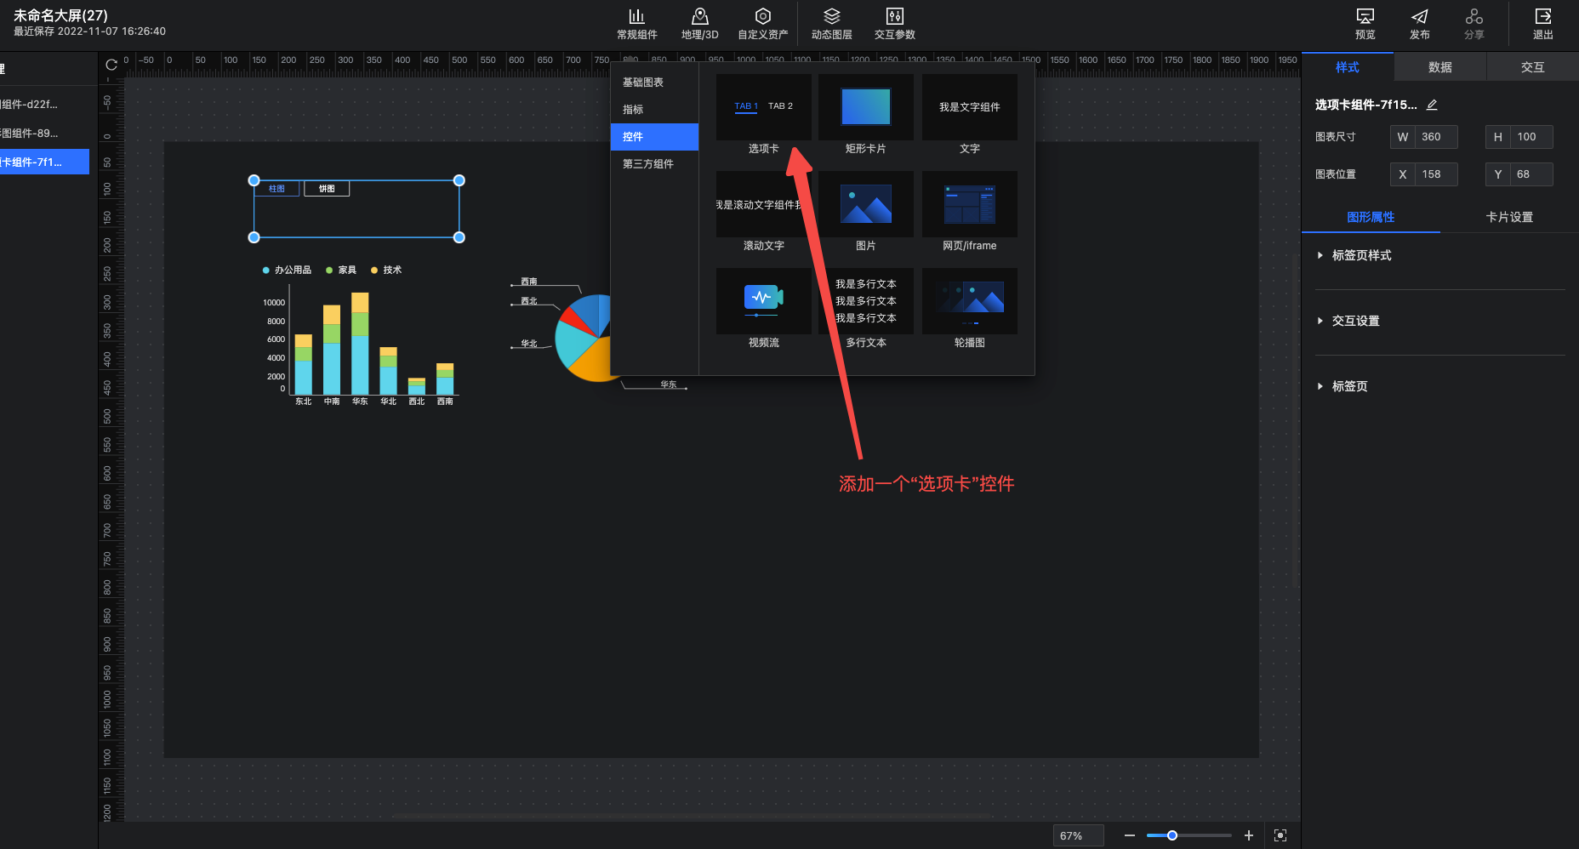Click the 华北 pie chart label

[529, 344]
